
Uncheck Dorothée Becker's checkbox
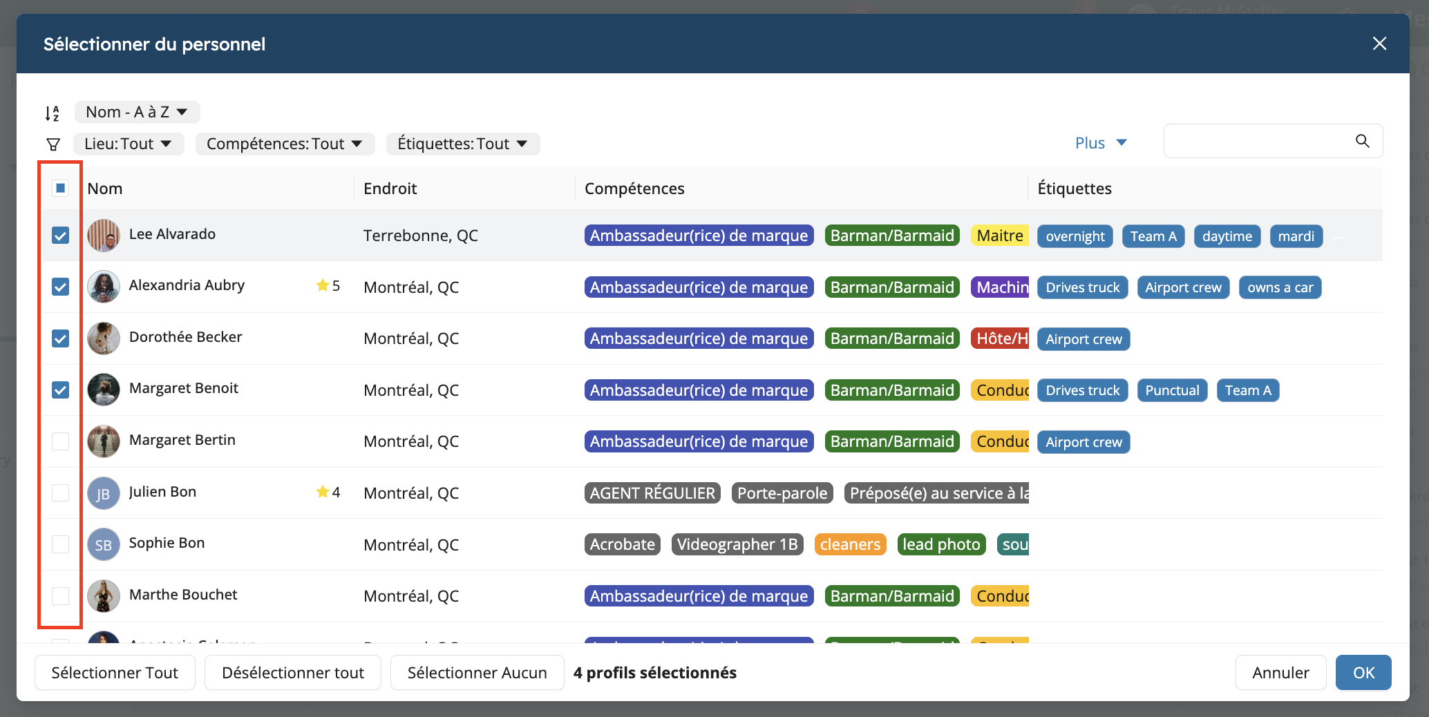61,338
